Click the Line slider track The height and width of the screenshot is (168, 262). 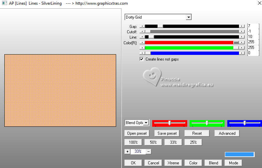(192, 37)
